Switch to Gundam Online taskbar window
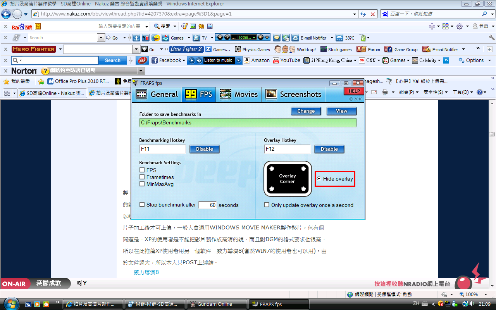 217,304
